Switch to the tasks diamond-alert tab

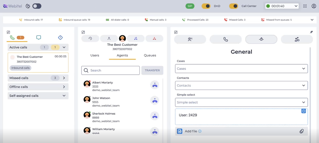(60, 38)
